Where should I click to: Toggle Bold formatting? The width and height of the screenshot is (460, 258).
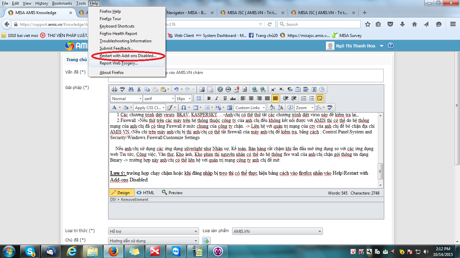[x=209, y=98]
